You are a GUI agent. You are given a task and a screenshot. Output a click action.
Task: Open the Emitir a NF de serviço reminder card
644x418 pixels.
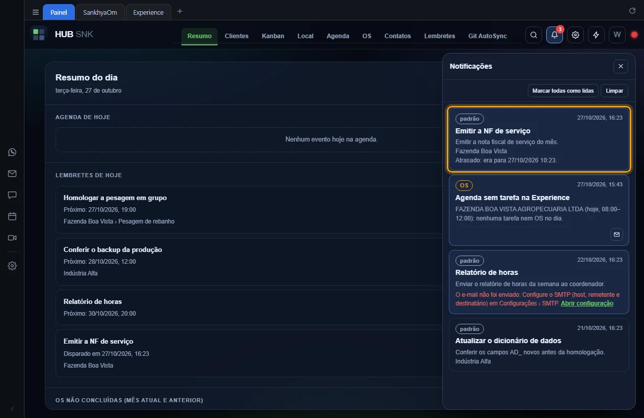250,353
